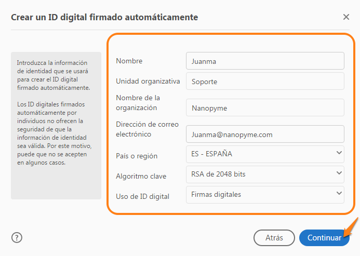Click the Uso de ID digital label
The width and height of the screenshot is (360, 256).
coord(142,196)
